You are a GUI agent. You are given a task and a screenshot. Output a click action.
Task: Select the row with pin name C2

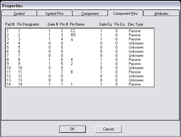click(80, 31)
